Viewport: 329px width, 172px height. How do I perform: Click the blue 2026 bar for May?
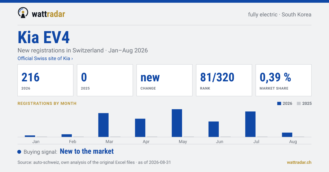(x=177, y=123)
